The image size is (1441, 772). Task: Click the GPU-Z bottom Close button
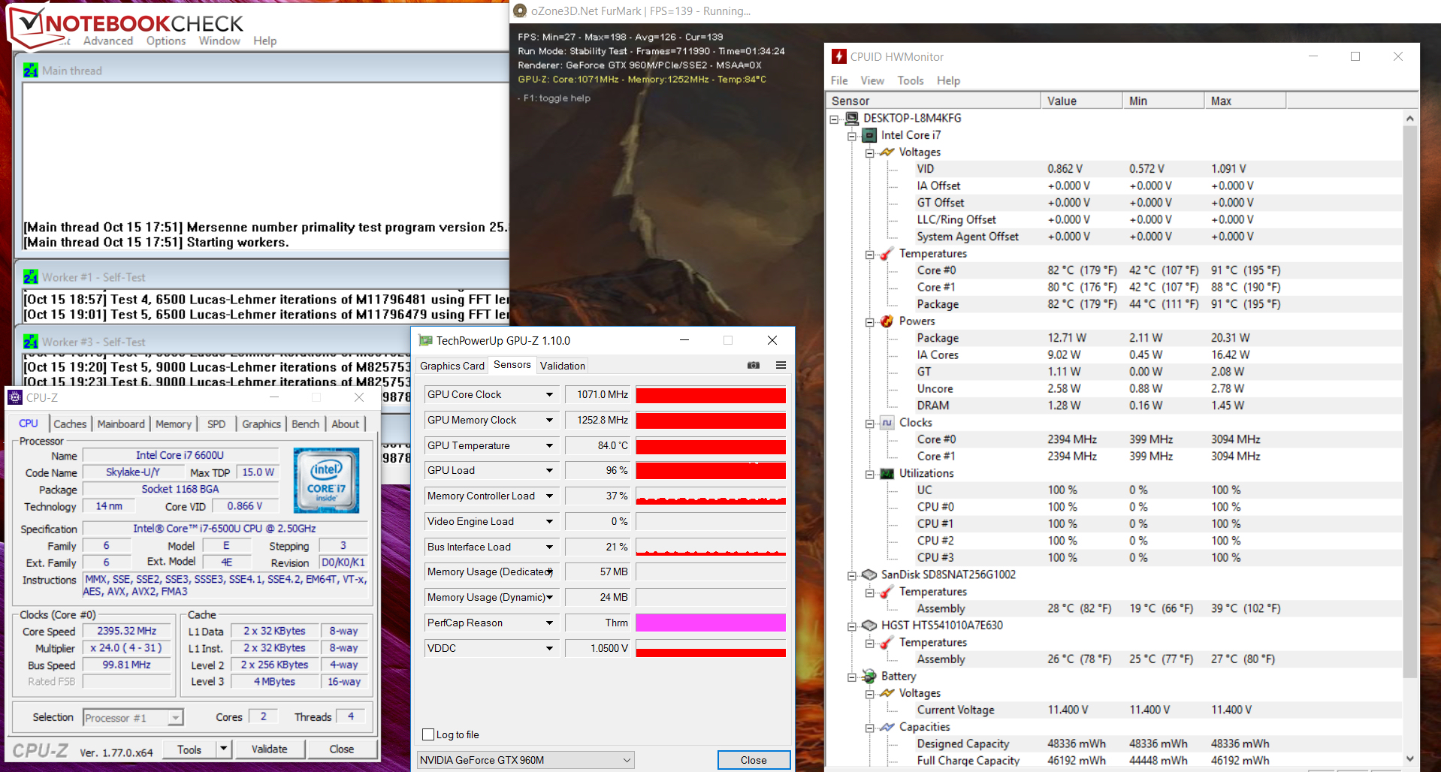[754, 760]
